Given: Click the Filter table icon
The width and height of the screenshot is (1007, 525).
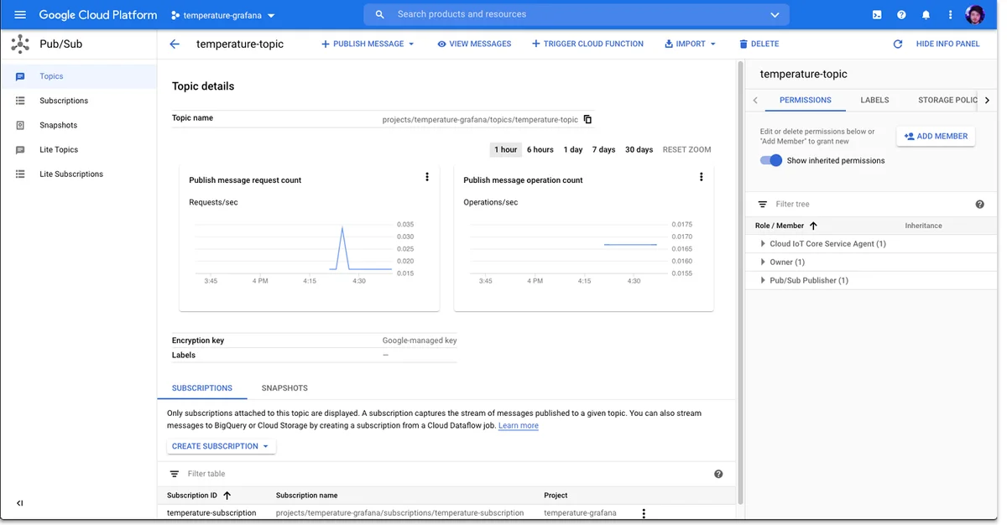Looking at the screenshot, I should (x=175, y=474).
